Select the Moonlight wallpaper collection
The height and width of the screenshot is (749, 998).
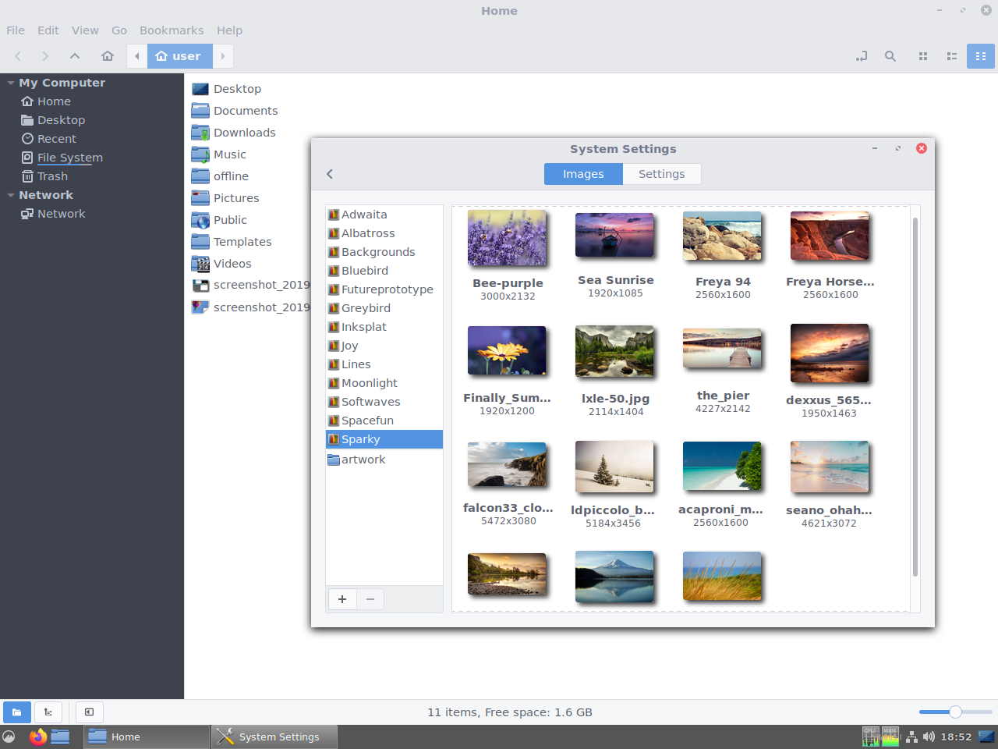tap(384, 383)
